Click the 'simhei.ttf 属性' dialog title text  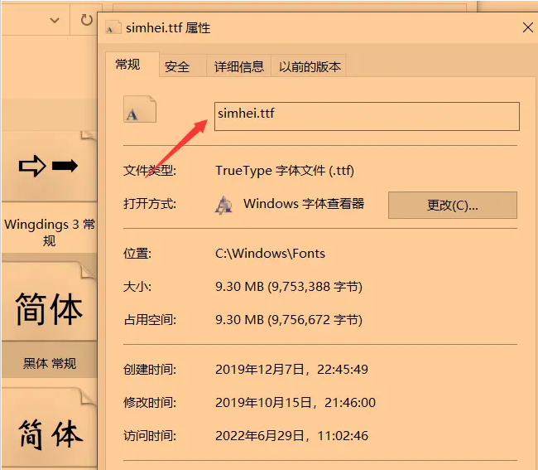[x=168, y=28]
